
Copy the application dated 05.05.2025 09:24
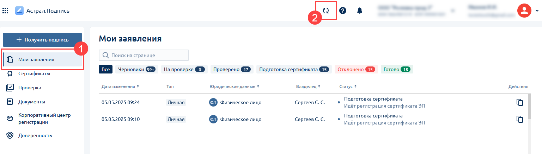point(519,102)
